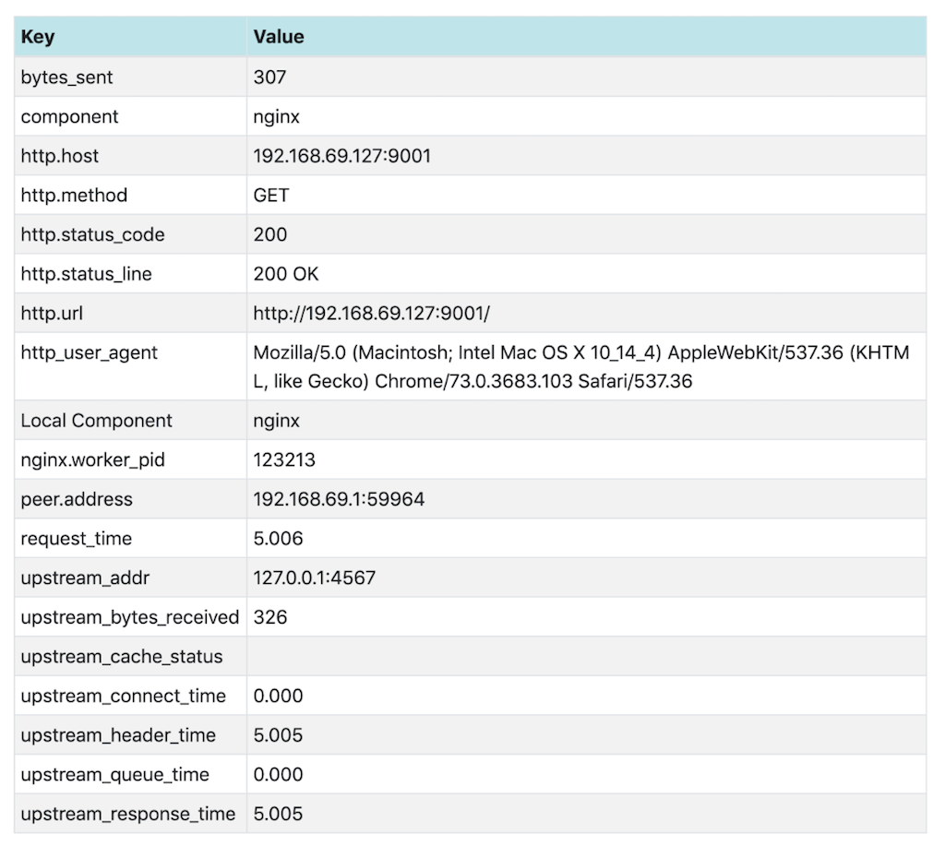Click the upstream_bytes_received value 326
This screenshot has width=945, height=846.
270,617
